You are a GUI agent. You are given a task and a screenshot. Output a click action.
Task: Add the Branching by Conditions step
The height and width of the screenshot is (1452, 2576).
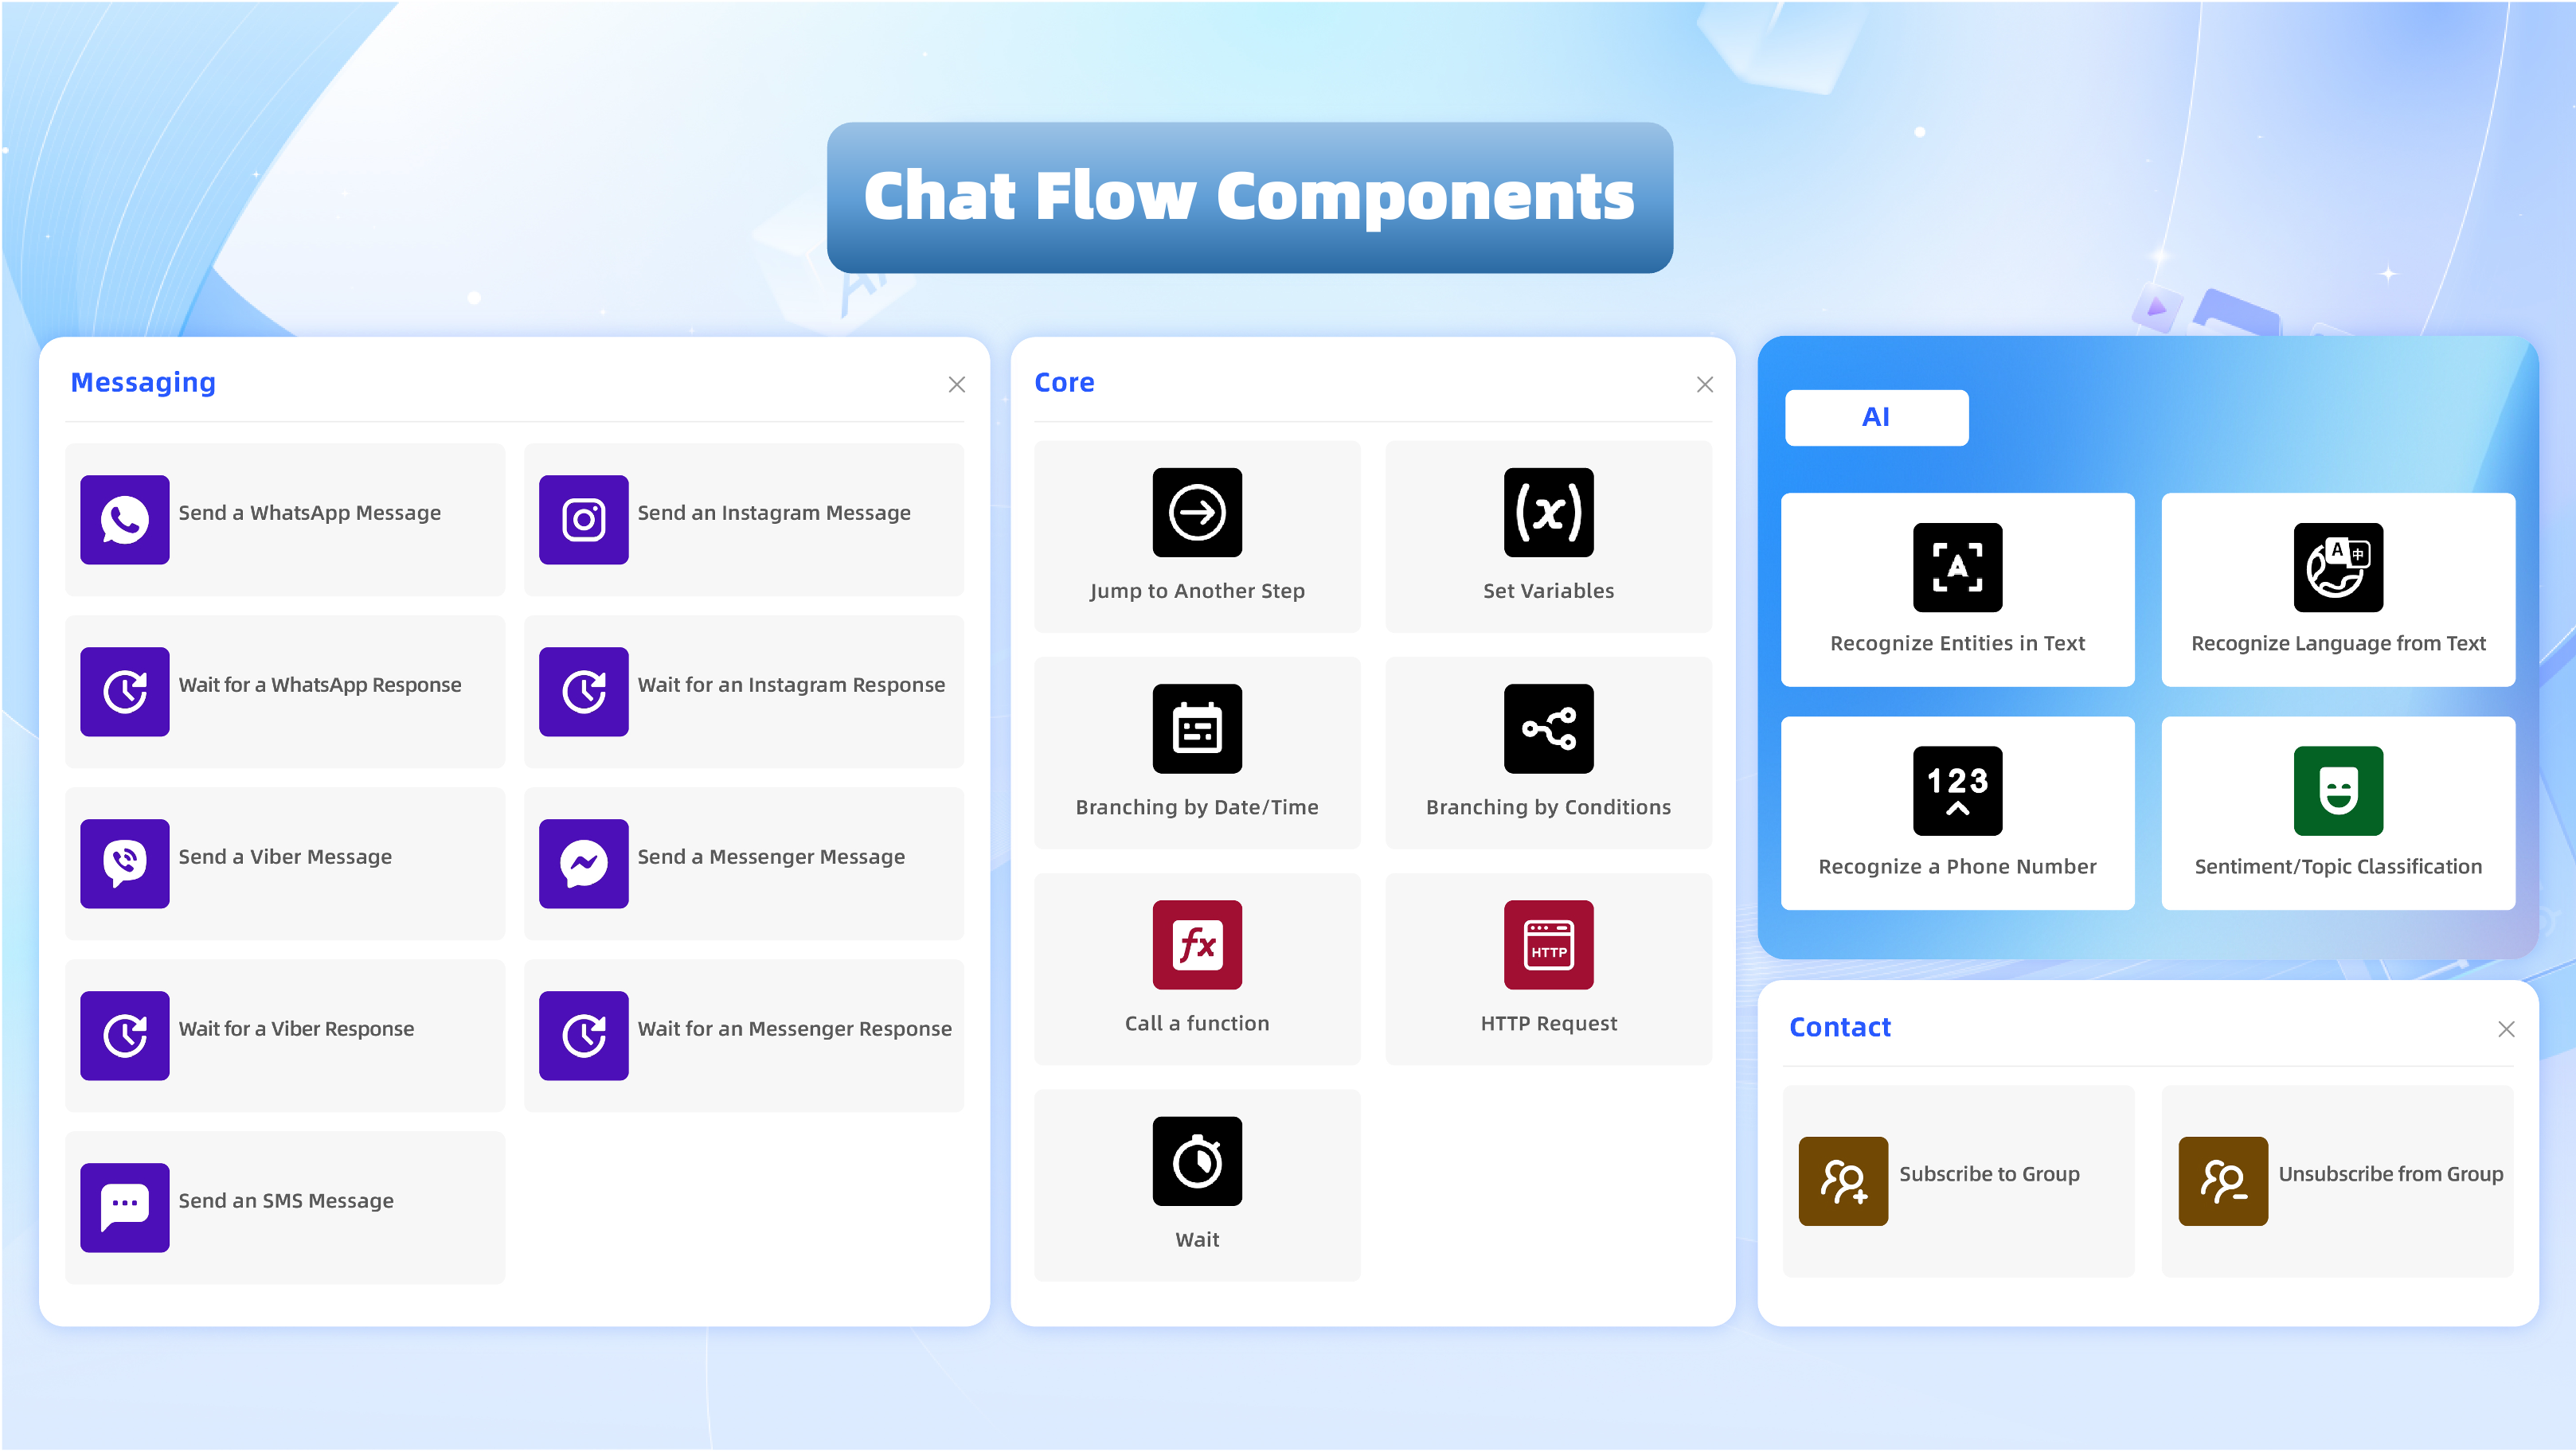(1547, 753)
